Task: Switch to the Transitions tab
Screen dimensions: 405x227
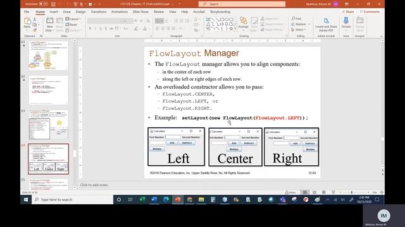Action: coord(99,12)
